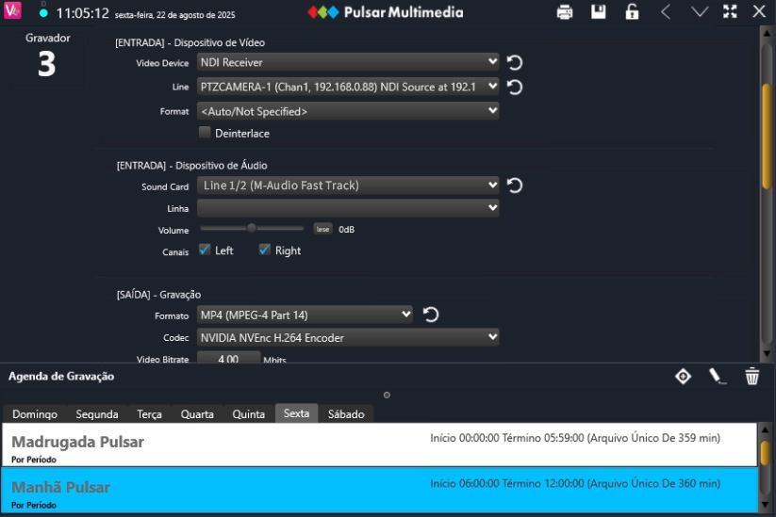Select the Madrugada Pulsar schedule entry
The width and height of the screenshot is (776, 517).
[x=380, y=444]
